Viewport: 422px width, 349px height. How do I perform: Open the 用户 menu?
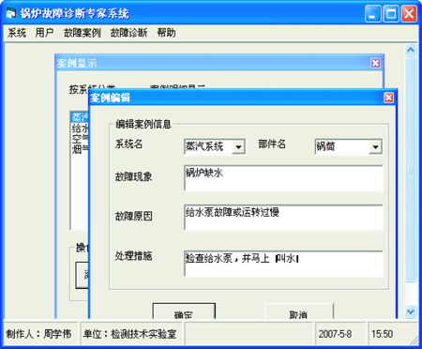tap(44, 33)
